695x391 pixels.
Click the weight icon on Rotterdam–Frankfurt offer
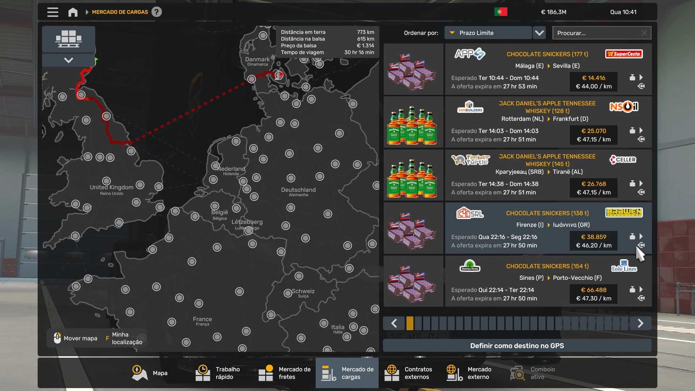pos(632,130)
